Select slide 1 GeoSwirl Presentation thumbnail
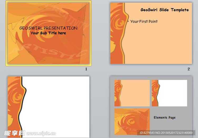The image size is (198, 138). (x=49, y=33)
